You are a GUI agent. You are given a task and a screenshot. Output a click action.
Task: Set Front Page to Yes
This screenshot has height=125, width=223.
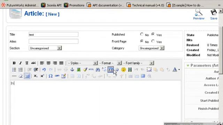pos(153,41)
